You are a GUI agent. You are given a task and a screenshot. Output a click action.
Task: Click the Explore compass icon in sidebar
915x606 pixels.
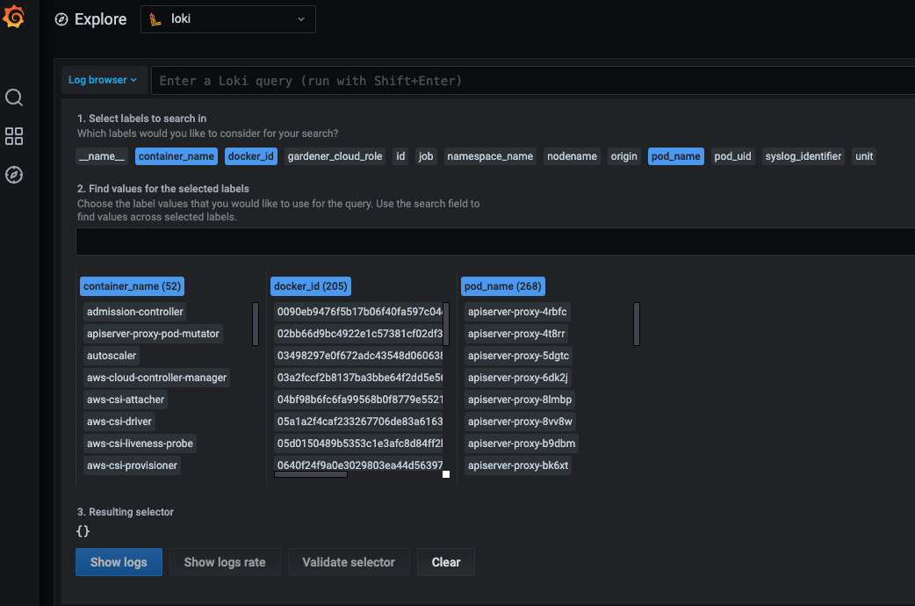click(x=14, y=175)
